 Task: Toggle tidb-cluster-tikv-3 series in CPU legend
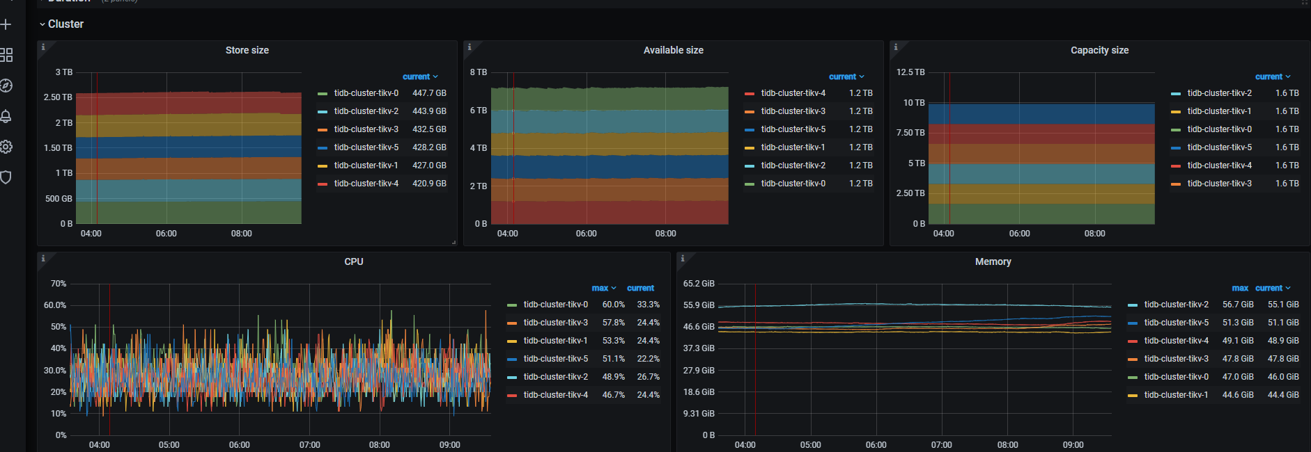[x=555, y=323]
